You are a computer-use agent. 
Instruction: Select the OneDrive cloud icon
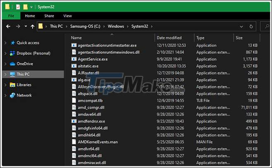coord(12,64)
